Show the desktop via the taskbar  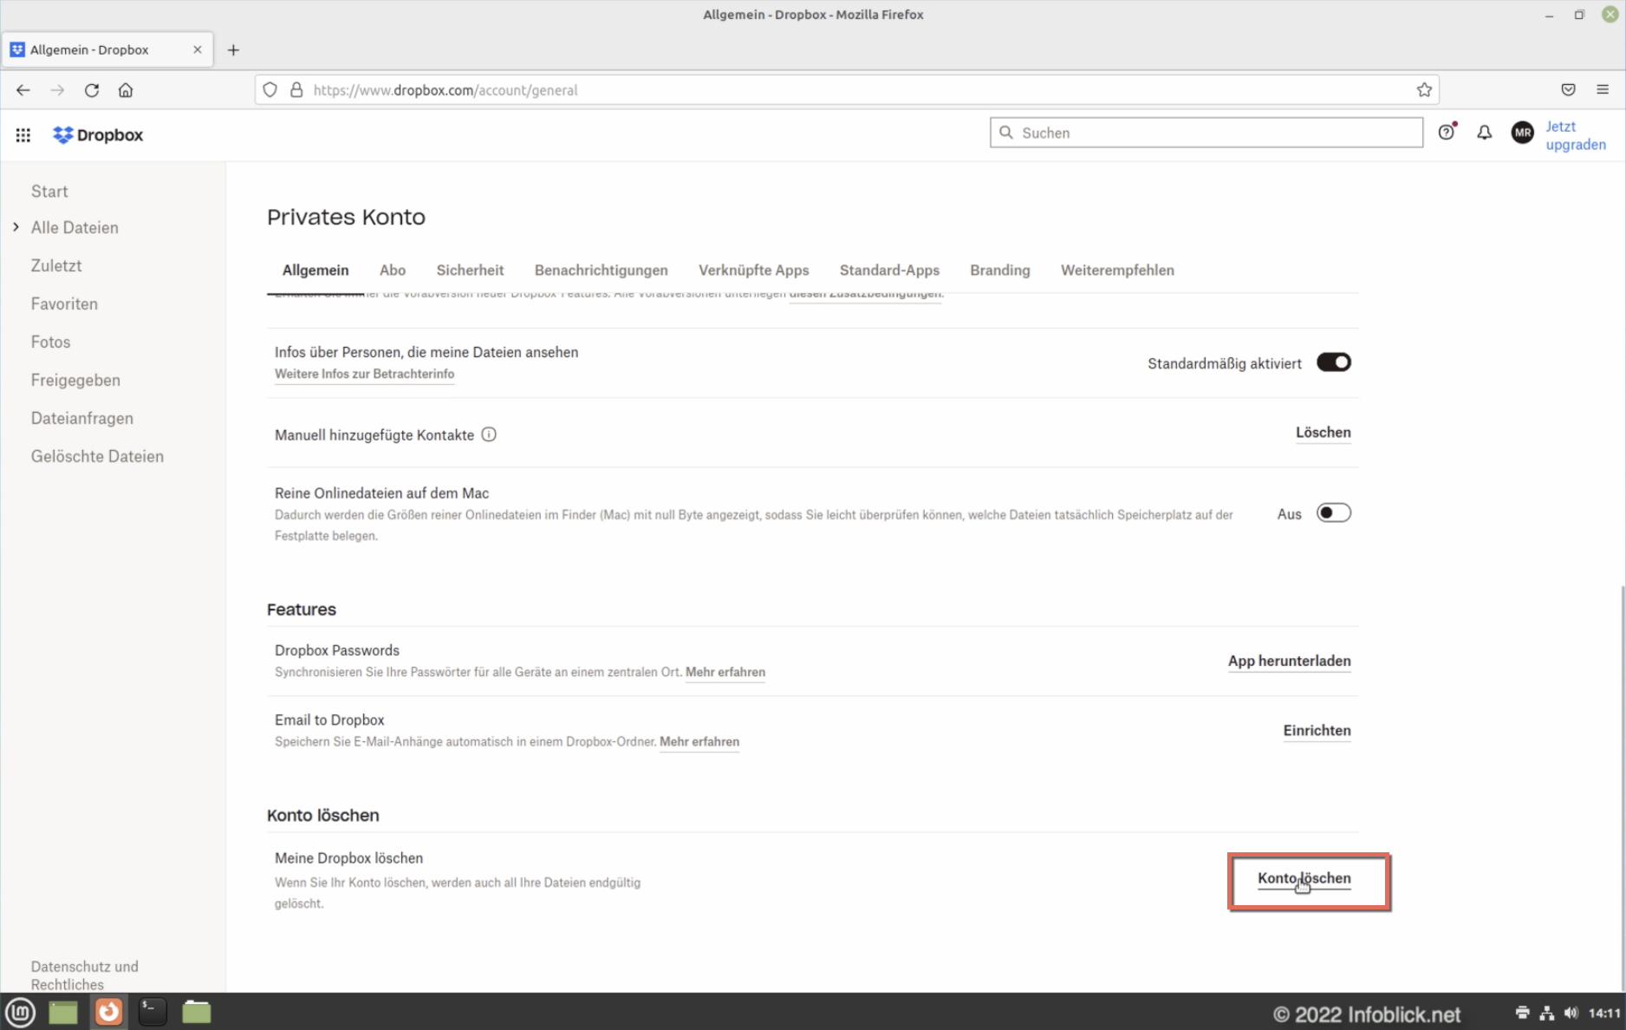63,1012
